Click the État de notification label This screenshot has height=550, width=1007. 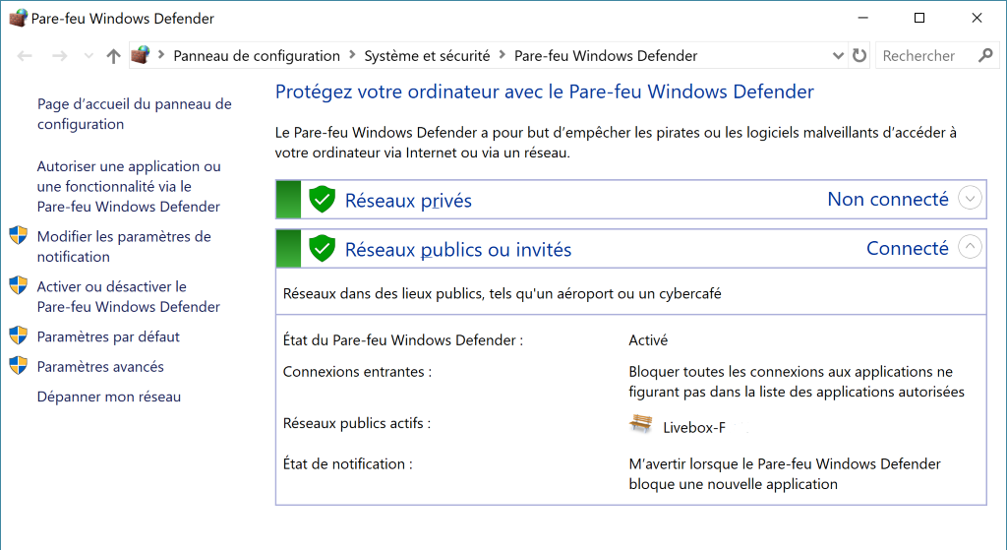coord(347,463)
